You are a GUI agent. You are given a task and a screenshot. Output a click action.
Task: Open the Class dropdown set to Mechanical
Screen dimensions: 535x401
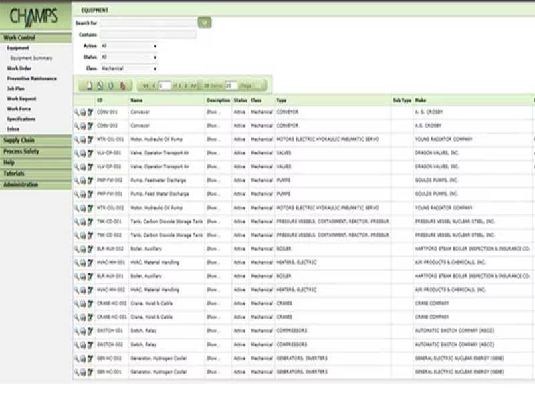coord(128,69)
